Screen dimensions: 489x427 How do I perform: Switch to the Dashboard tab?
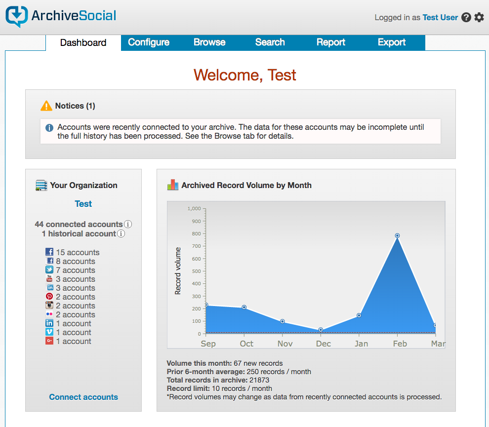tap(83, 42)
